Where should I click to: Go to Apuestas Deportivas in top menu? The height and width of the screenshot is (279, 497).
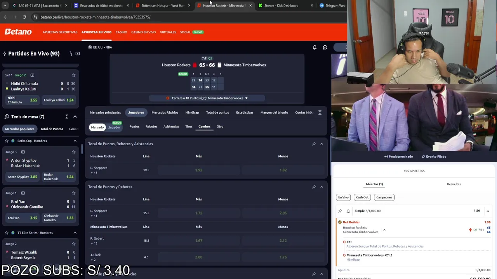[60, 32]
